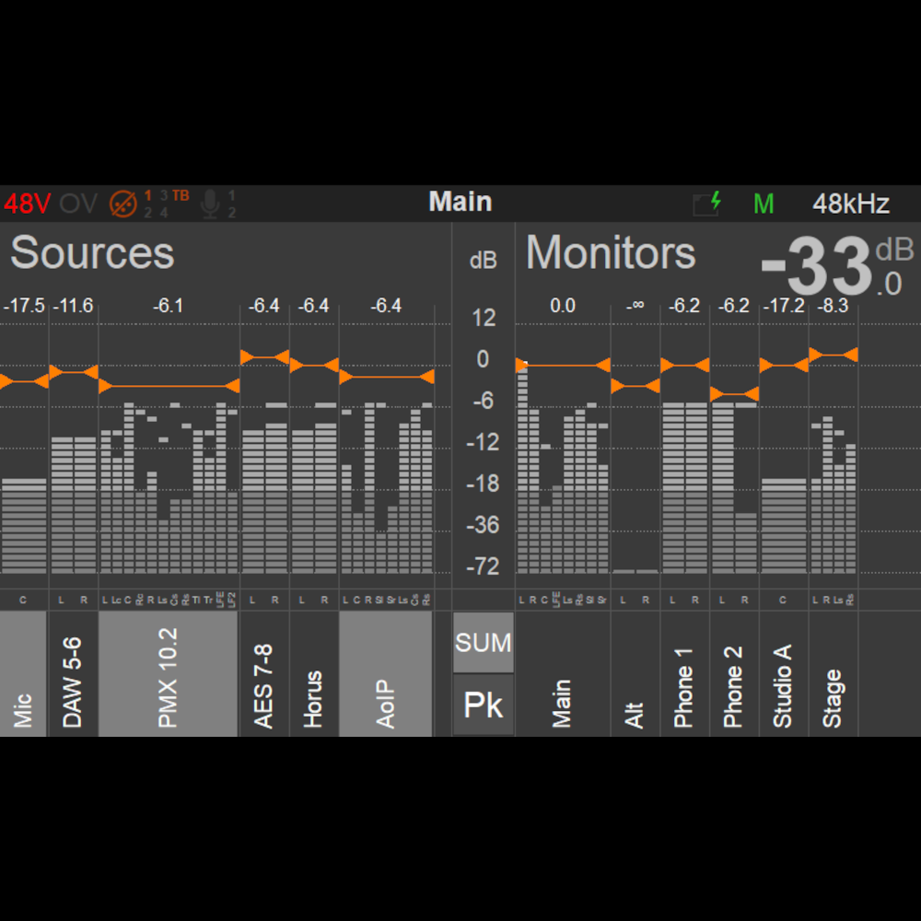Select the Studio A monitor
The image size is (921, 921).
pos(783,673)
